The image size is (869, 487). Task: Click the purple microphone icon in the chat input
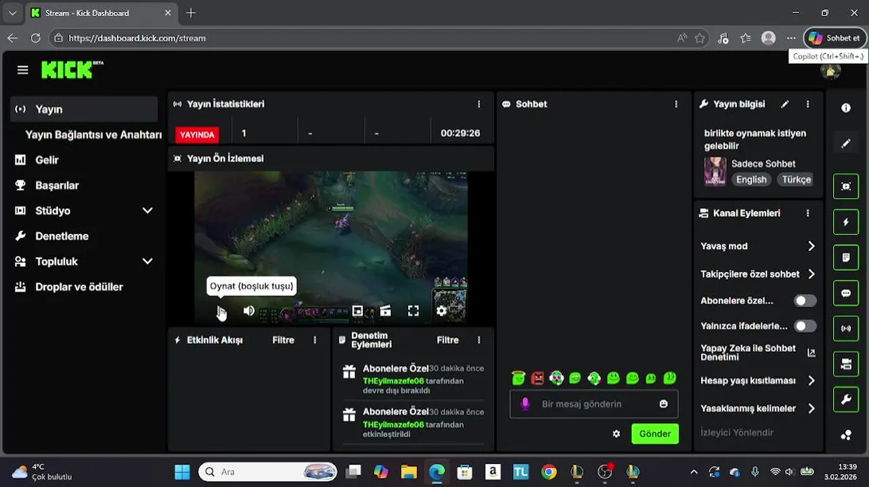click(525, 404)
